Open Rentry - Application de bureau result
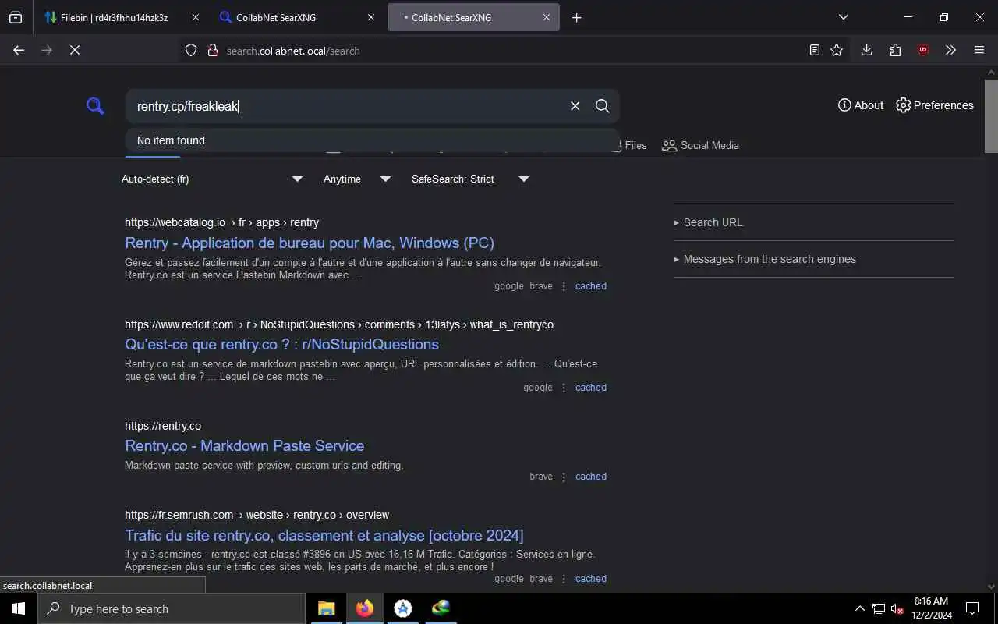 tap(310, 243)
